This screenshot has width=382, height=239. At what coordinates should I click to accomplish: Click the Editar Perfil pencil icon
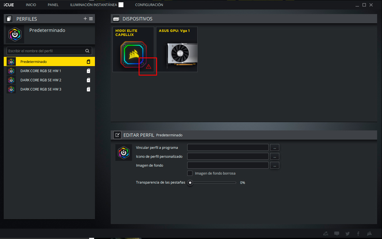117,135
